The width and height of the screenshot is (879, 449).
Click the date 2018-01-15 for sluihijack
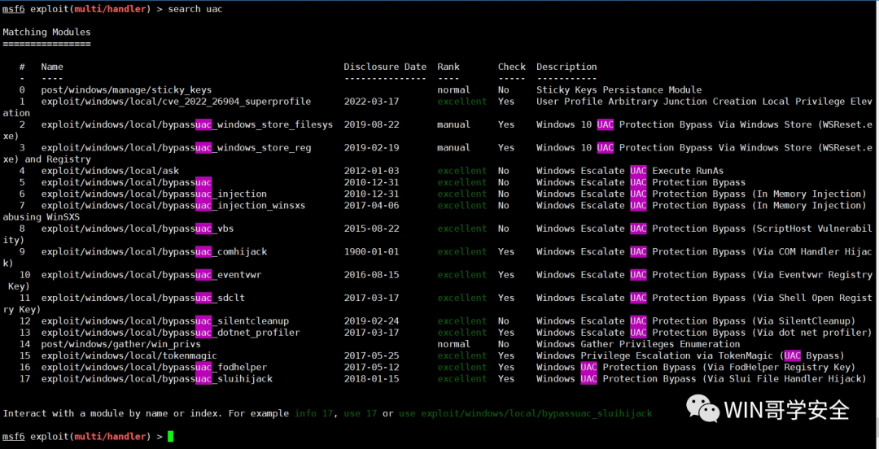pos(371,379)
